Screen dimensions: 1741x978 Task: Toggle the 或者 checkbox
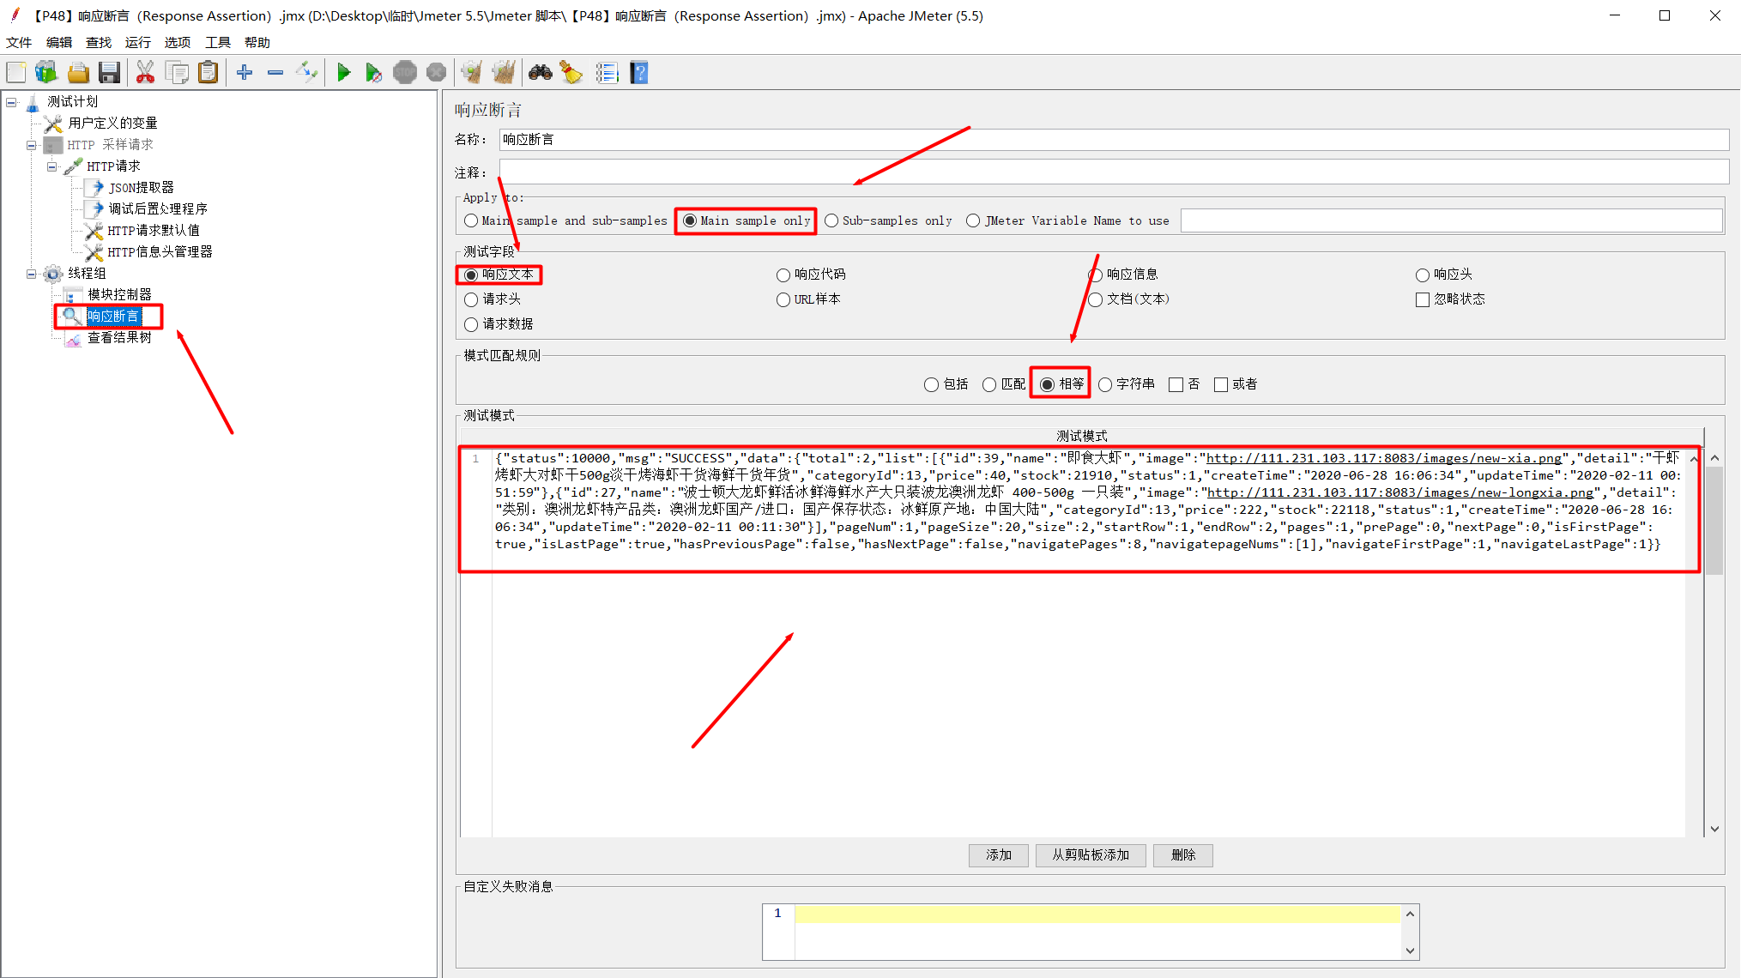[1221, 384]
